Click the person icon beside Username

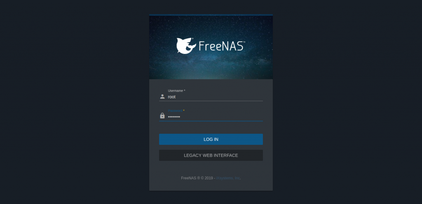coord(162,97)
